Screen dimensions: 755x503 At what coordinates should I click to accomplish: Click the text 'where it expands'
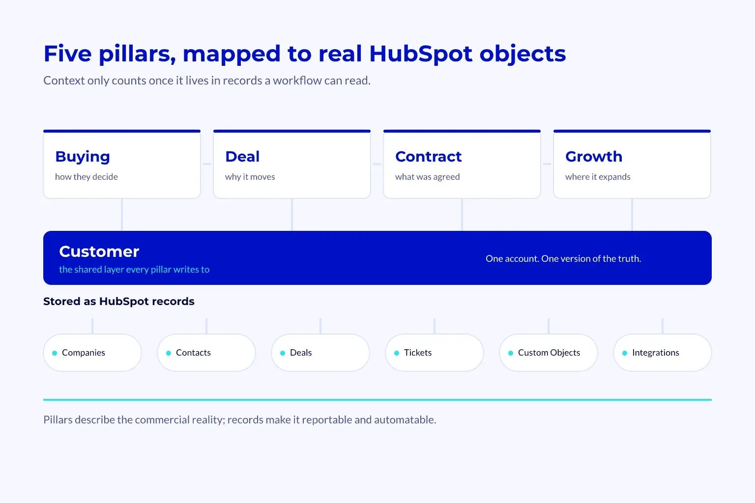point(598,177)
